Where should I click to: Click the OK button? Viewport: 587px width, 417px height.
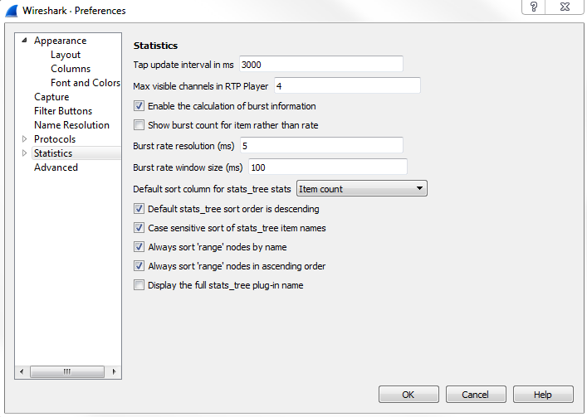point(408,395)
